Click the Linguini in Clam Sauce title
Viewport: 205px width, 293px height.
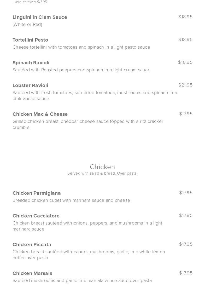40,17
